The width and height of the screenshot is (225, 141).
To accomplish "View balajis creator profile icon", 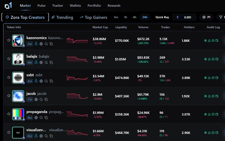I will click(x=36, y=62).
